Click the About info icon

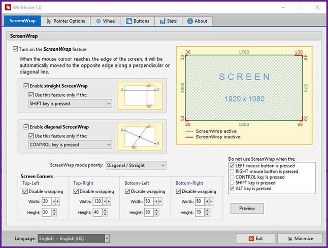click(190, 21)
